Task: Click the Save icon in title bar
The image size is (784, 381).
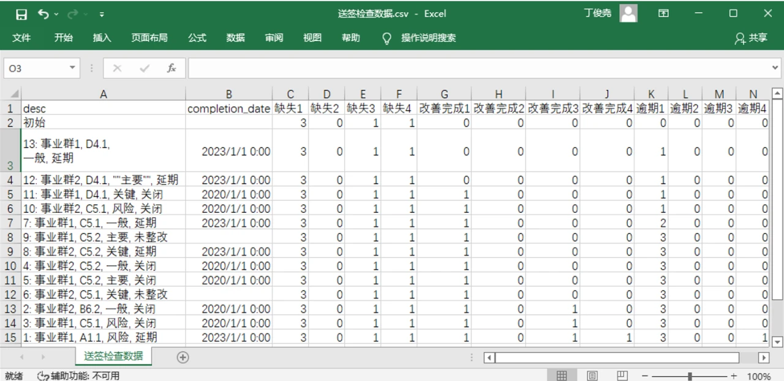Action: pos(21,13)
